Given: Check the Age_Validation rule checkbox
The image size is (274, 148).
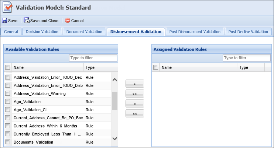Looking at the screenshot, I should [x=7, y=102].
